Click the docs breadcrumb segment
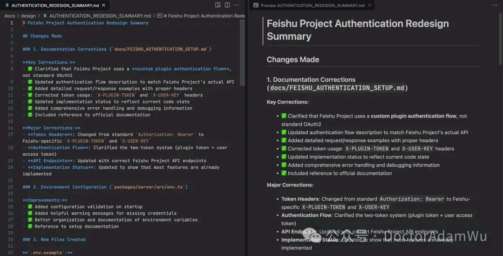This screenshot has width=503, height=256. point(10,16)
